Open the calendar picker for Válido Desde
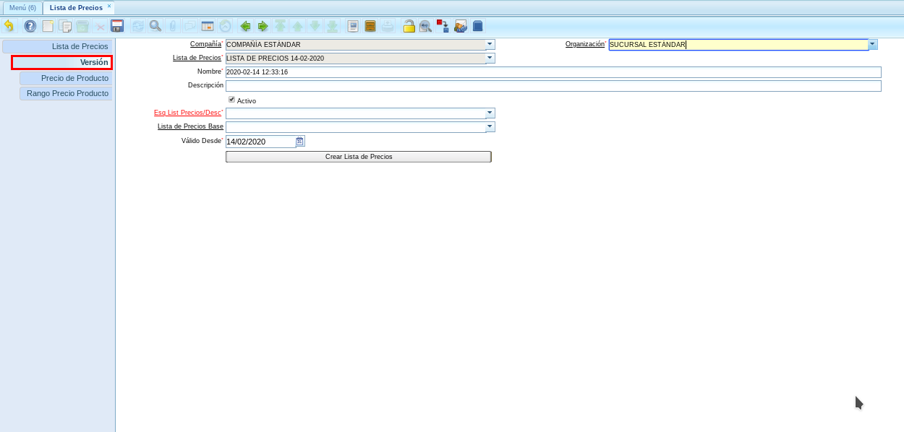 point(300,141)
